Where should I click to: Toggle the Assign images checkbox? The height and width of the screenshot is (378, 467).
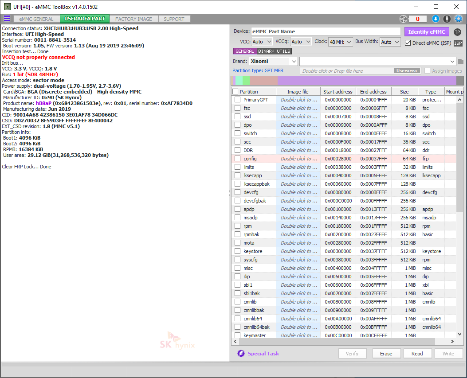[x=428, y=71]
